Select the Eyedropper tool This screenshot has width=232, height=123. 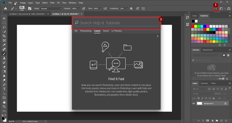[x=4, y=45]
